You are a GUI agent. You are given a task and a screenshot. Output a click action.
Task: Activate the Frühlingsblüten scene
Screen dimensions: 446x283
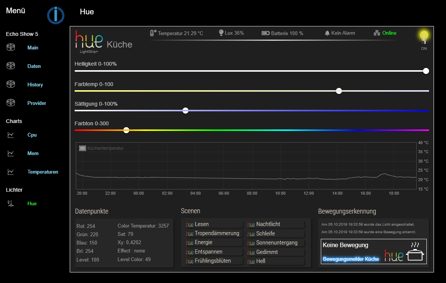tap(214, 261)
